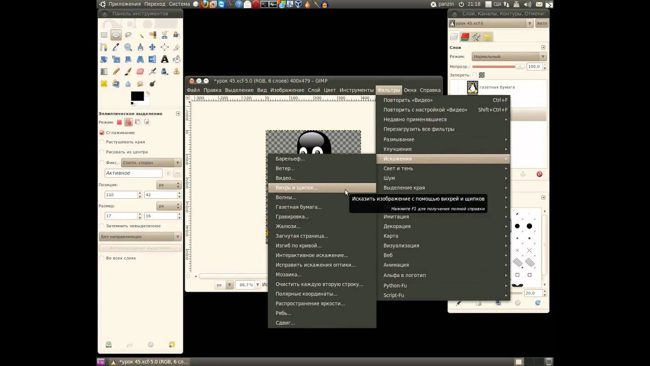The image size is (650, 366).
Task: Select the Scissors Select tool
Action: click(x=165, y=35)
